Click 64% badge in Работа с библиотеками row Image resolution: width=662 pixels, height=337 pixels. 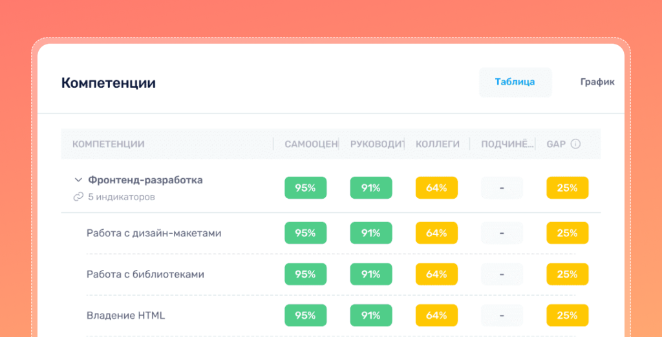[x=436, y=274]
